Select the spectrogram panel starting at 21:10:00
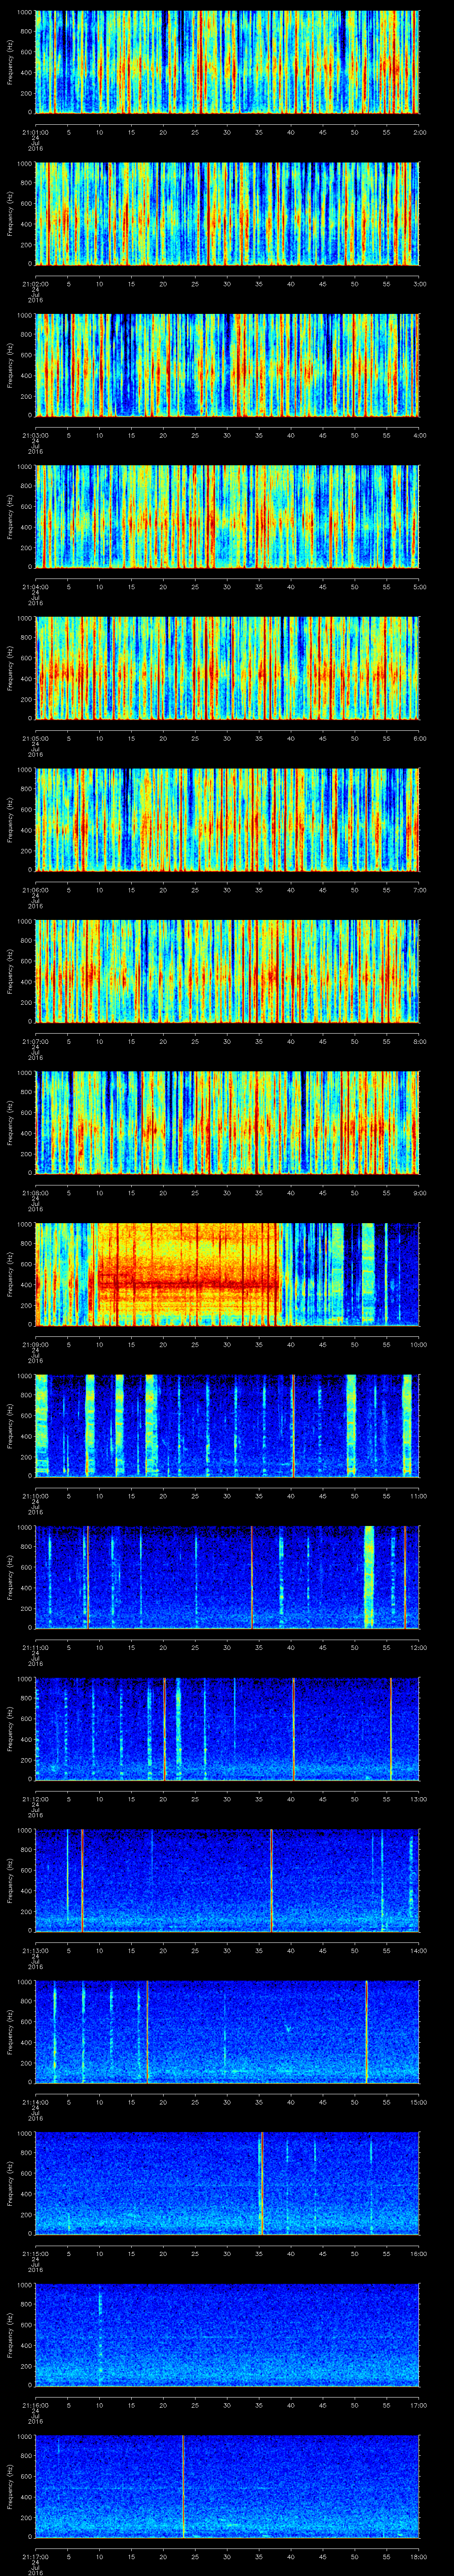Screen dimensions: 454x2576 coord(227,1425)
